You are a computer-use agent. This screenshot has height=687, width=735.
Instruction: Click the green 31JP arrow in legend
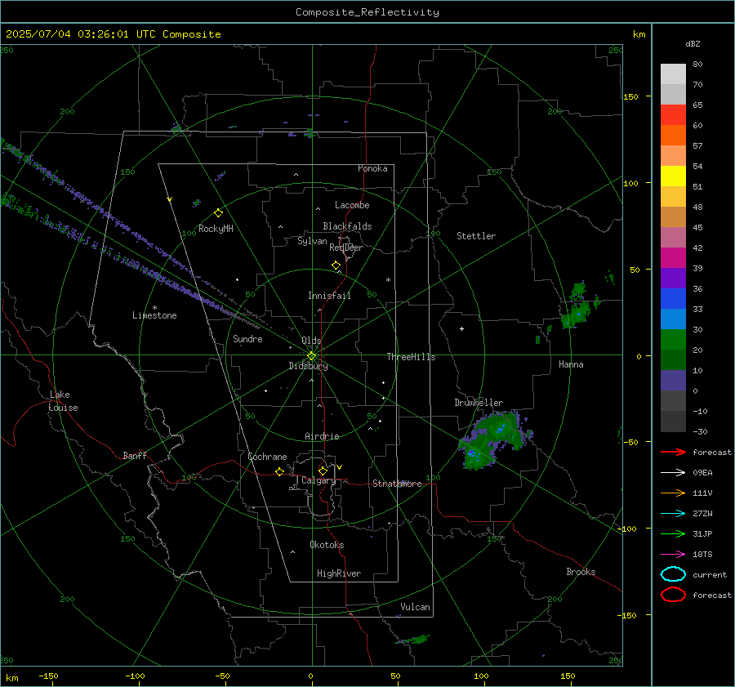click(x=673, y=533)
